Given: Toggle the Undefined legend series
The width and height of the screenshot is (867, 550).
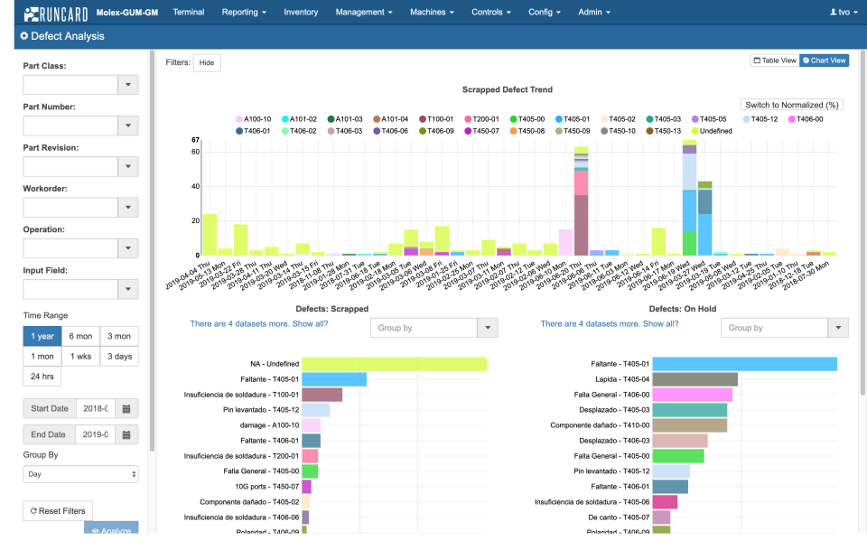Looking at the screenshot, I should tap(712, 131).
